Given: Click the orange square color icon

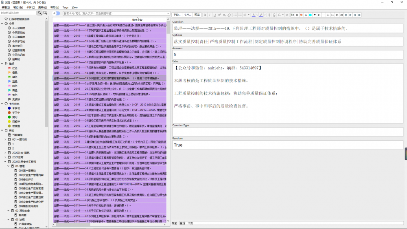Looking at the screenshot, I should click(301, 15).
